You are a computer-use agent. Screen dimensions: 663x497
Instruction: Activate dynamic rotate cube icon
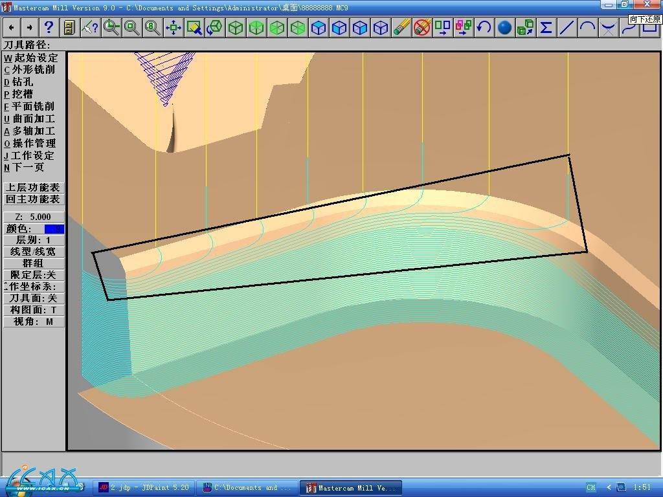pos(214,28)
